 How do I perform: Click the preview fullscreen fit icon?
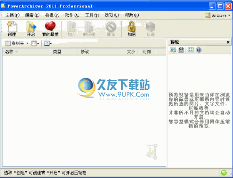tap(190, 50)
